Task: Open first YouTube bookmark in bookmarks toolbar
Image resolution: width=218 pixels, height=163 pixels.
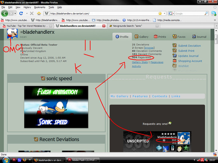Action: click(15, 20)
